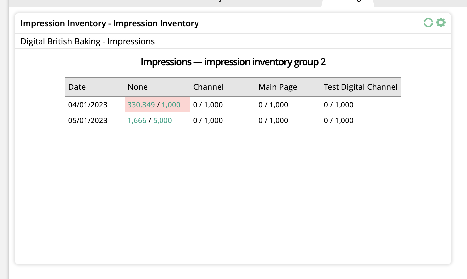Click the Main Page value for 05/01/2023

(x=273, y=120)
